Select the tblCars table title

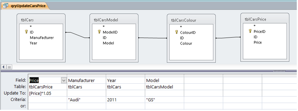[27, 20]
